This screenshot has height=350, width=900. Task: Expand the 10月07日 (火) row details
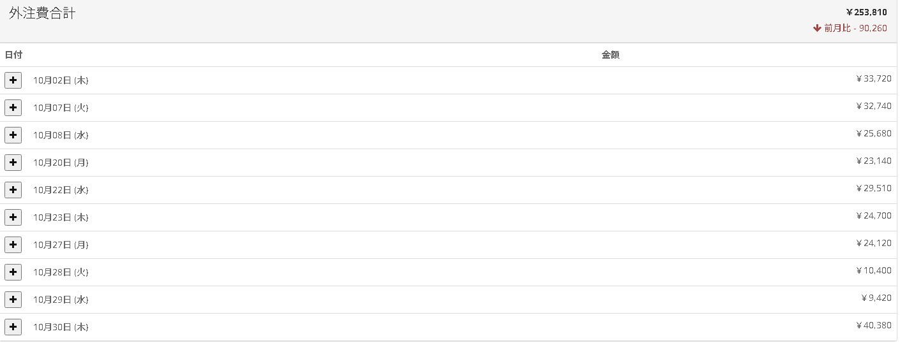click(13, 108)
